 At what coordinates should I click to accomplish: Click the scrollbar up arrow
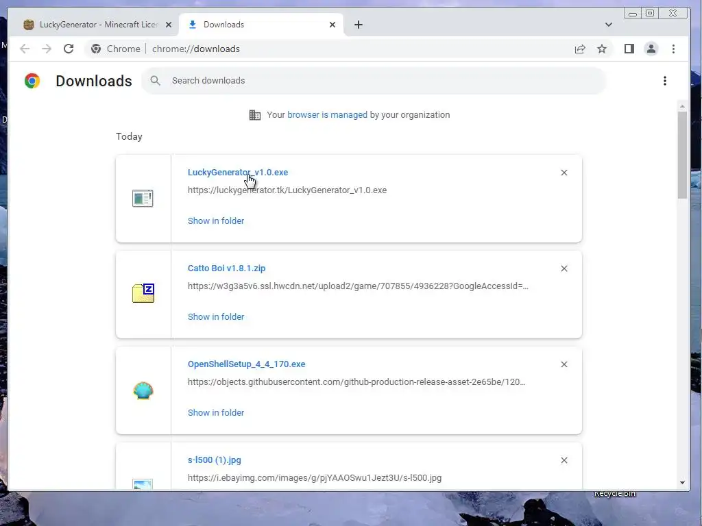pyautogui.click(x=682, y=106)
